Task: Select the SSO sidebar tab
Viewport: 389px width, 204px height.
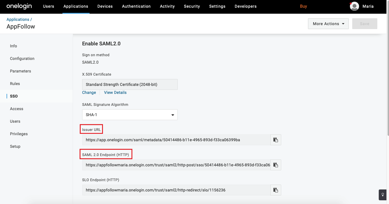Action: click(14, 96)
